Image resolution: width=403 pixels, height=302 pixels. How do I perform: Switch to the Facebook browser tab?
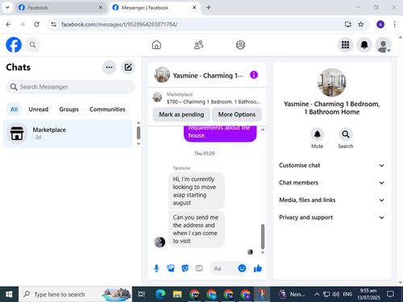60,7
